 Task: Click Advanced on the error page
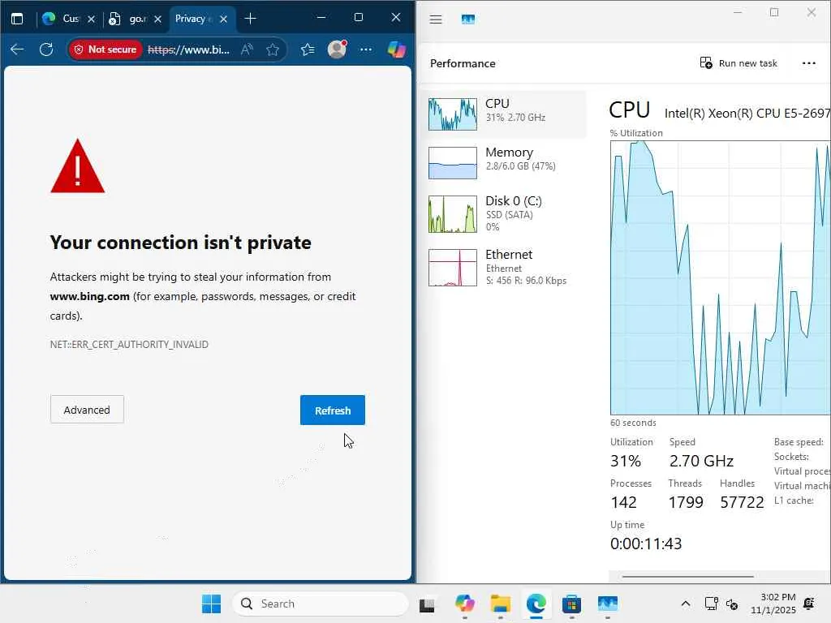coord(87,410)
